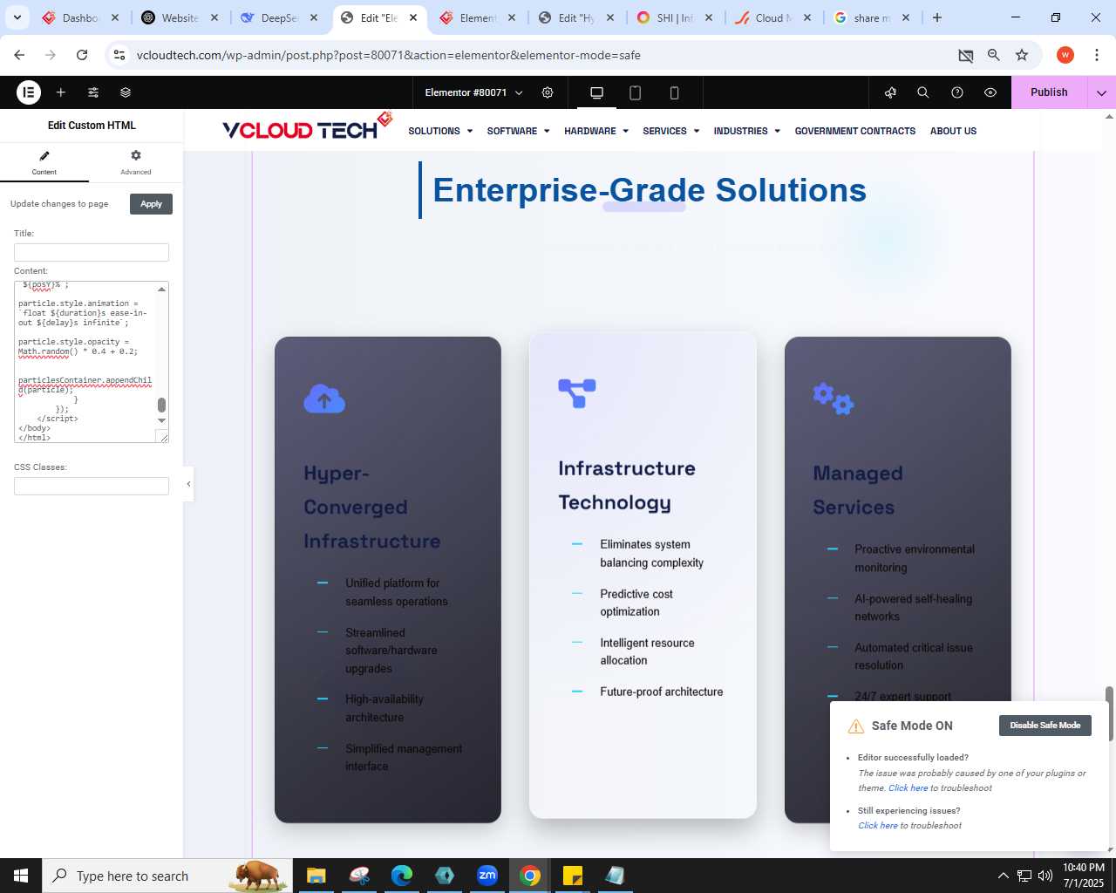This screenshot has width=1116, height=893.
Task: Open the SOLUTIONS nav menu
Action: pos(440,131)
